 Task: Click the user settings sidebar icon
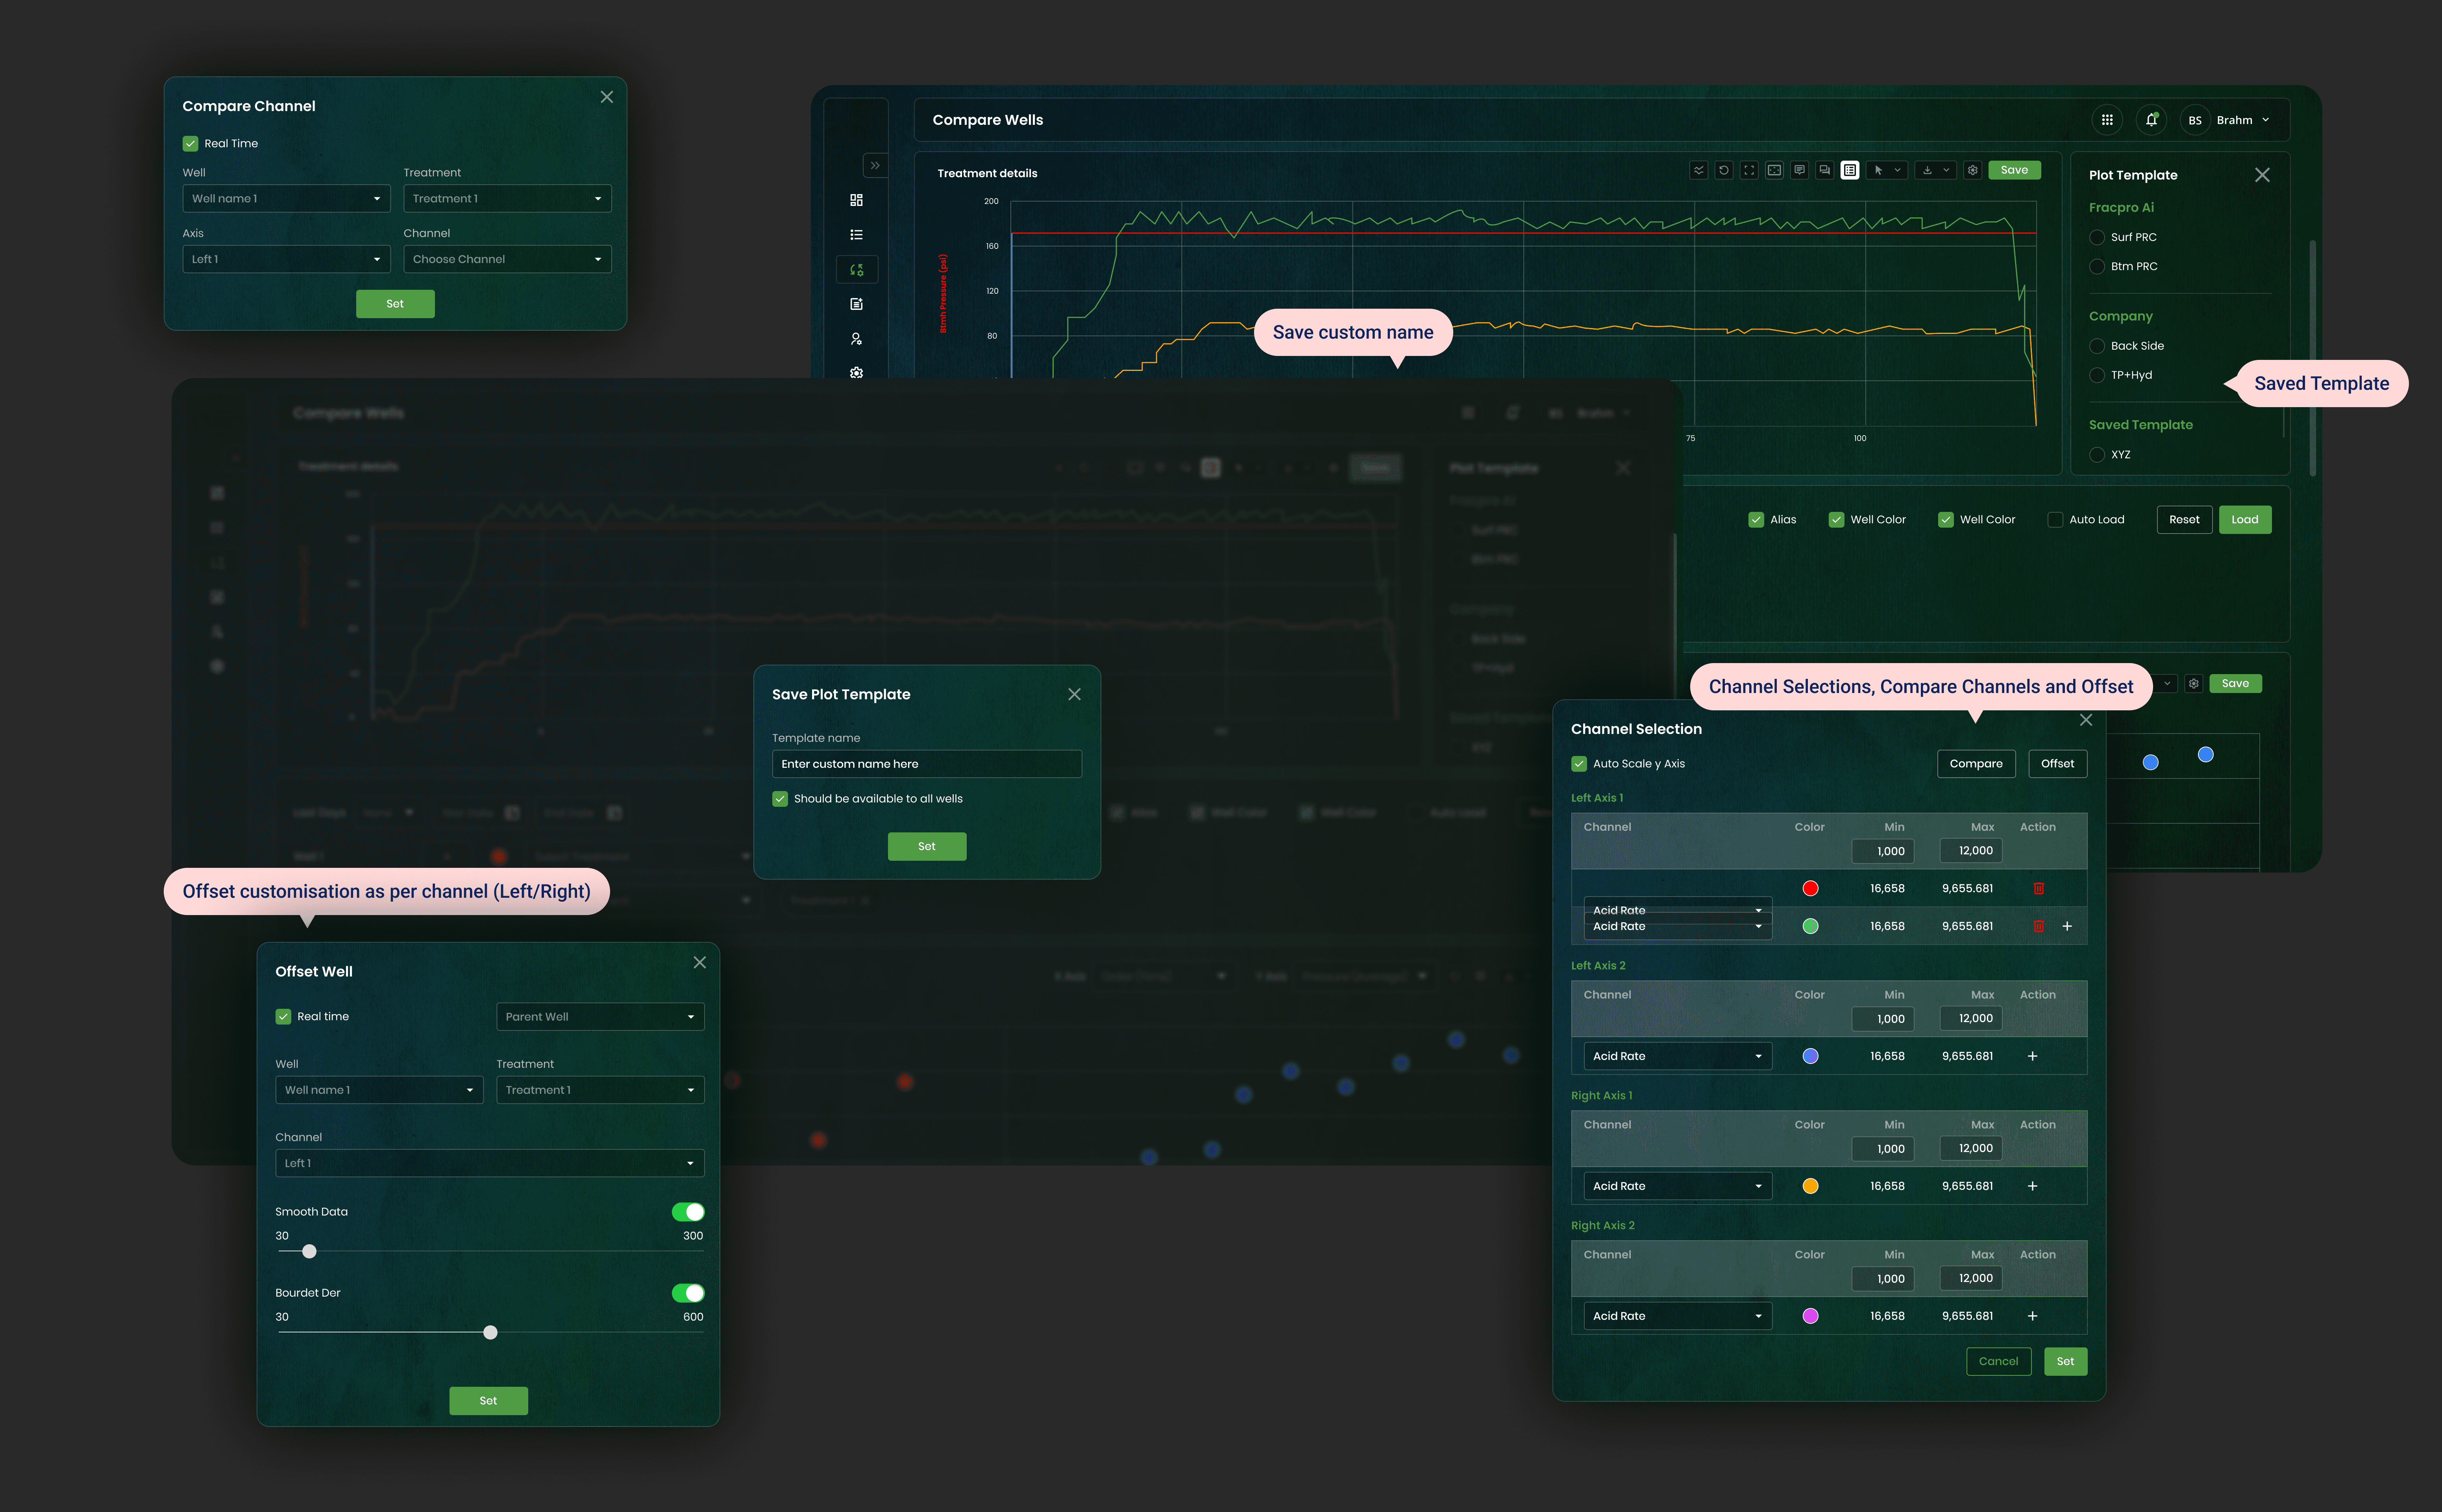856,339
